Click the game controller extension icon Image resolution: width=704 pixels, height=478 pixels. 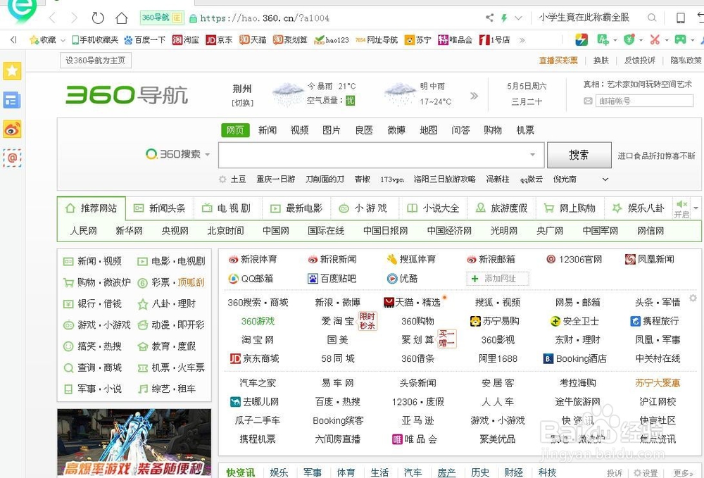point(681,40)
